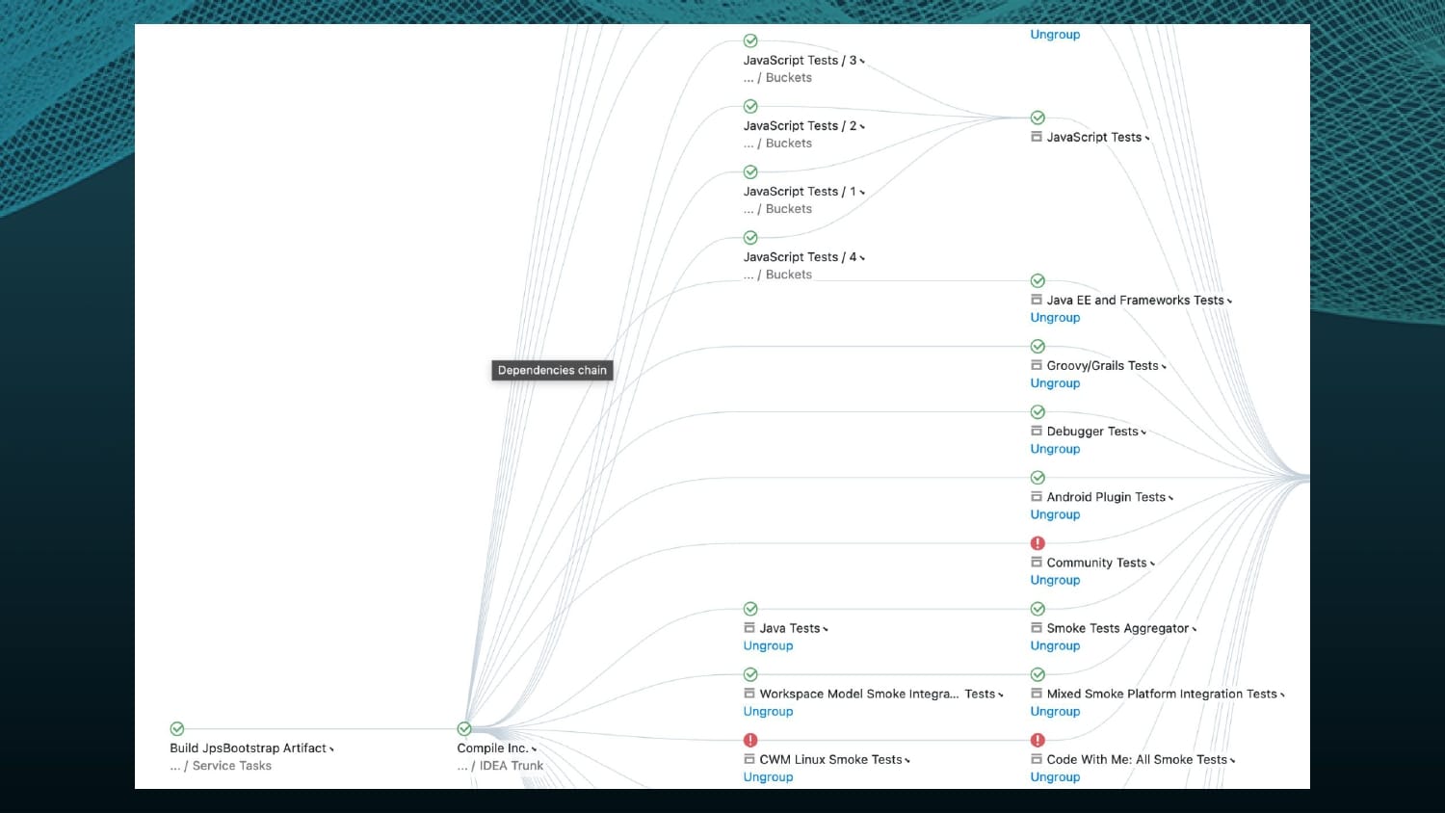Click red failure icon above Community Tests

(x=1038, y=543)
